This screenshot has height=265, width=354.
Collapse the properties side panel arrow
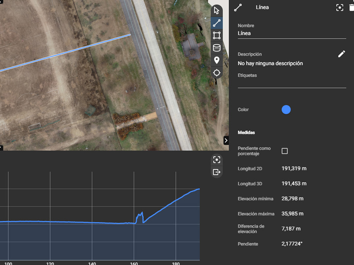click(226, 140)
